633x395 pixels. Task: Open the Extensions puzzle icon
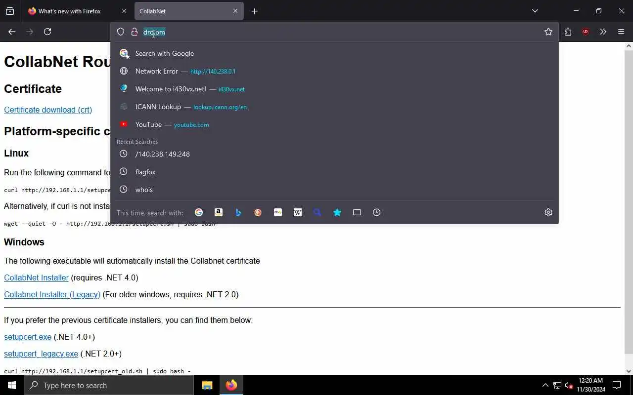click(x=568, y=32)
